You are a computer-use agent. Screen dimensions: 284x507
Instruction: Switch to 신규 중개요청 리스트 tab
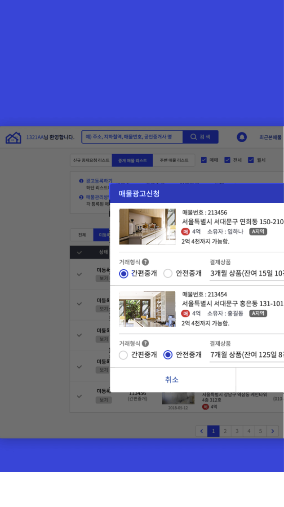tap(91, 160)
